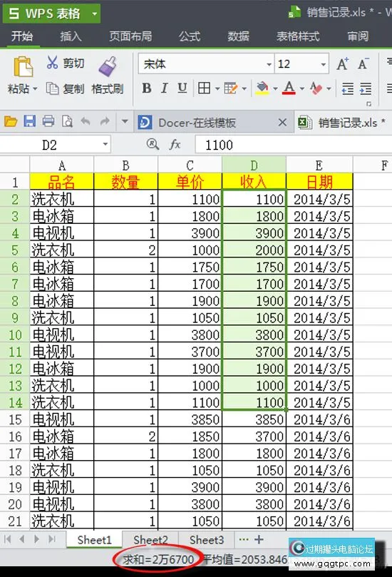Click the cell borders icon
Screen dimensions: 392x577
[x=204, y=88]
